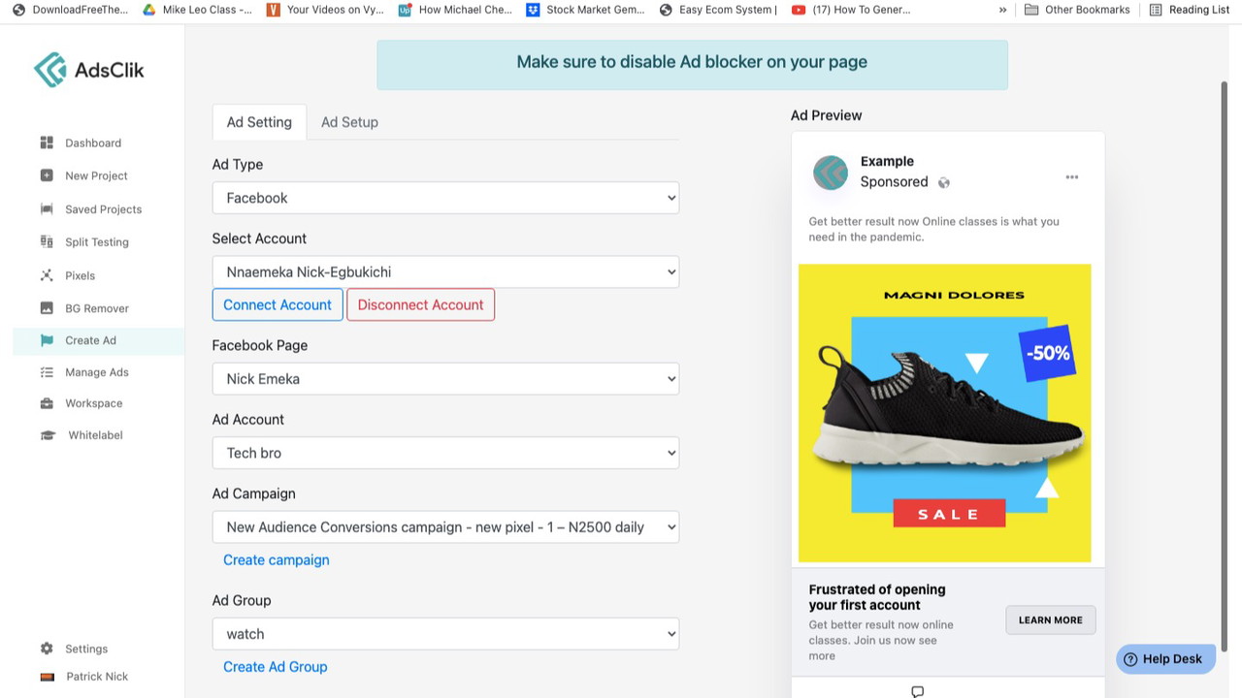Viewport: 1242px width, 698px height.
Task: Expand the Ad Type Facebook dropdown
Action: 445,198
